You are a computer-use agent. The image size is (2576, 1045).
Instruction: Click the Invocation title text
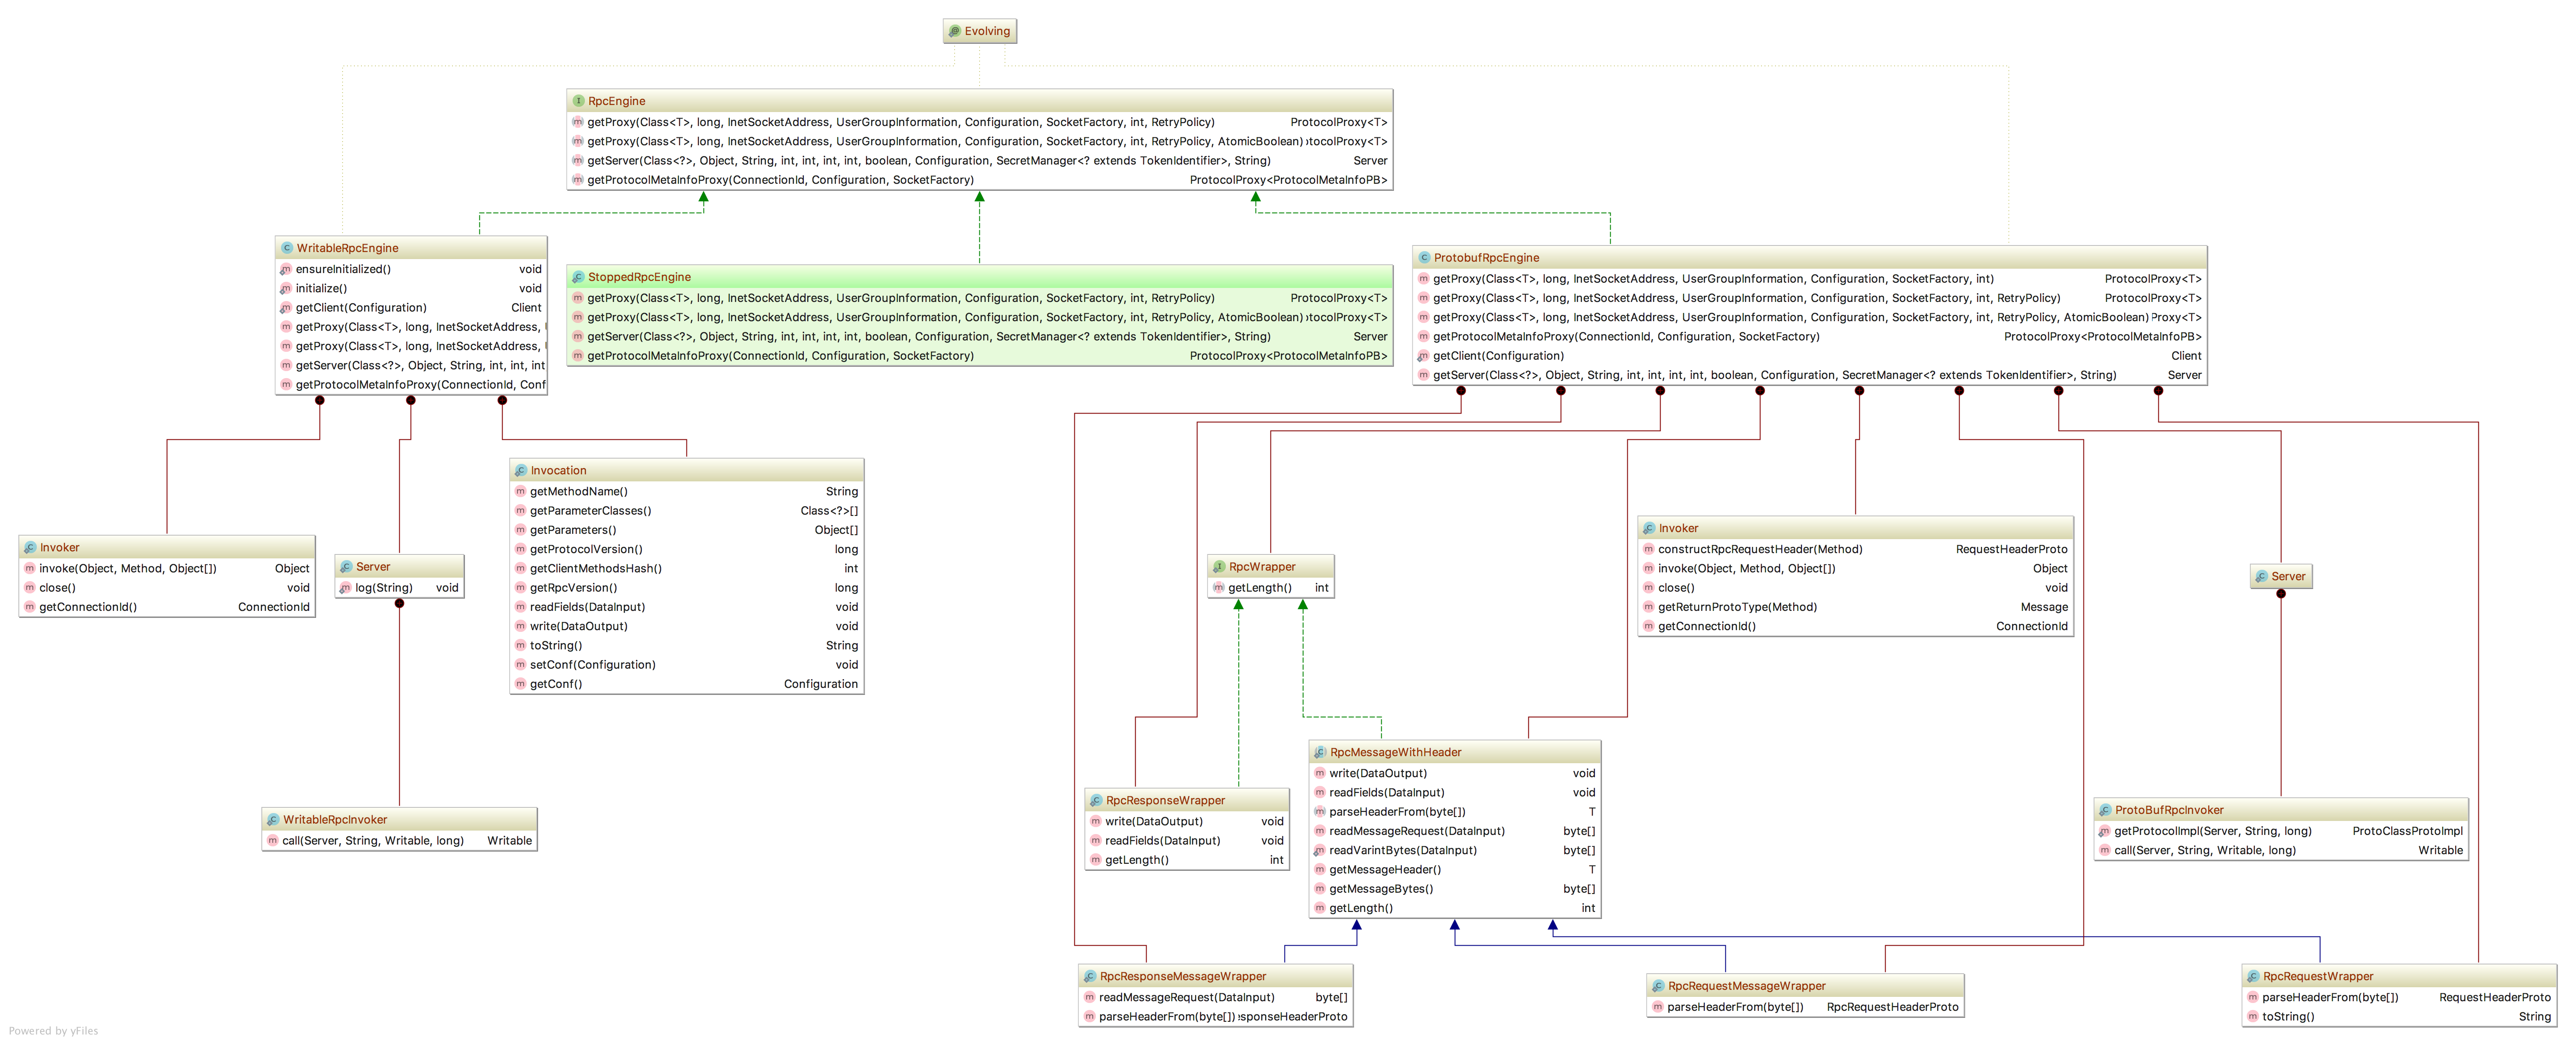(558, 470)
